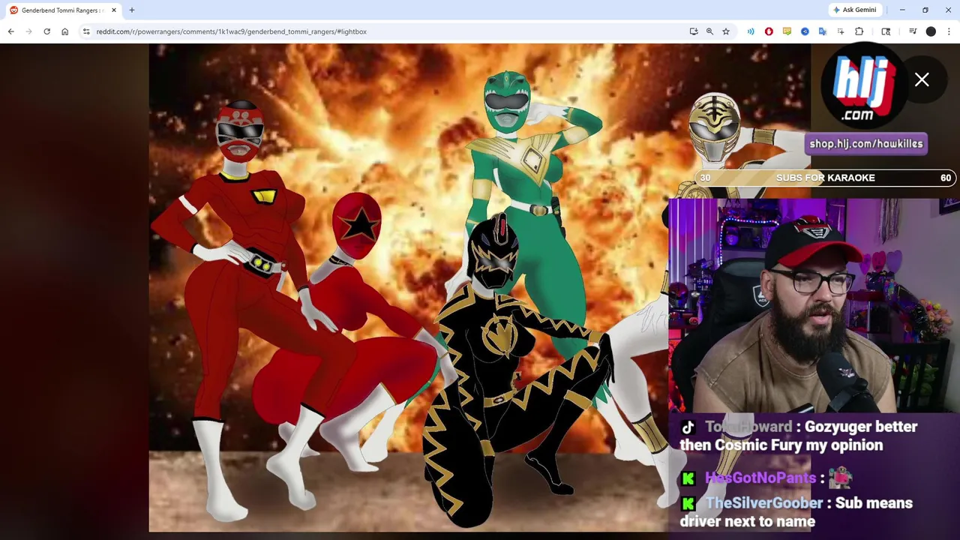The height and width of the screenshot is (540, 960).
Task: Open the browser home page
Action: [64, 31]
